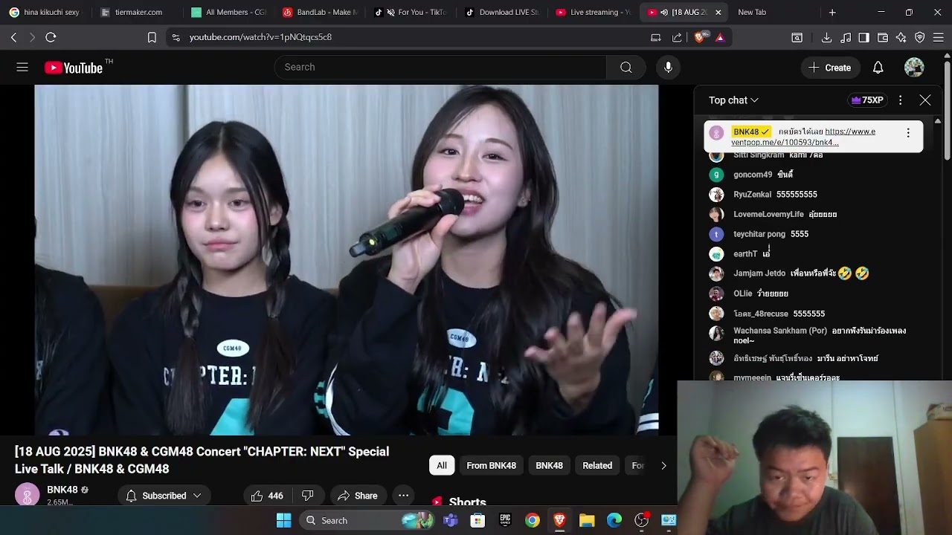Close the active 18 AUG YouTube tab
Image resolution: width=952 pixels, height=535 pixels.
pyautogui.click(x=718, y=13)
